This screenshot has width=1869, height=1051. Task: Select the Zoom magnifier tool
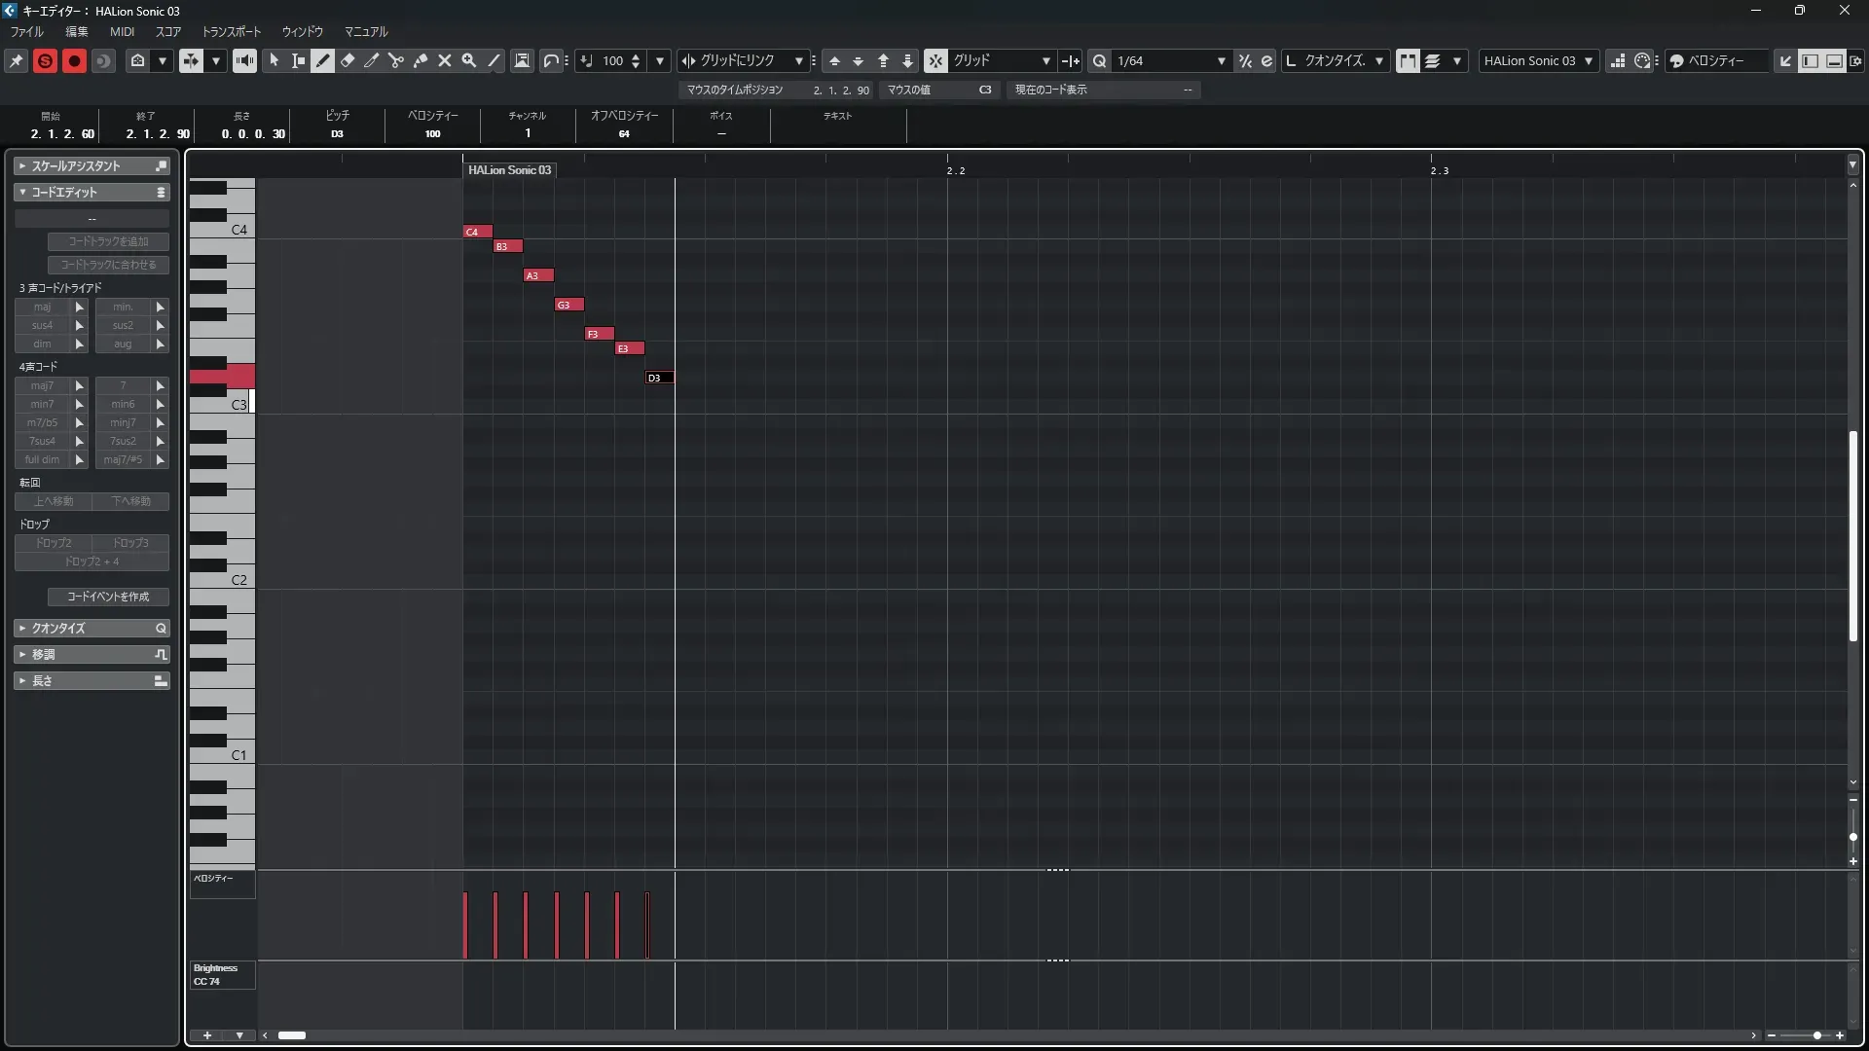pos(469,60)
